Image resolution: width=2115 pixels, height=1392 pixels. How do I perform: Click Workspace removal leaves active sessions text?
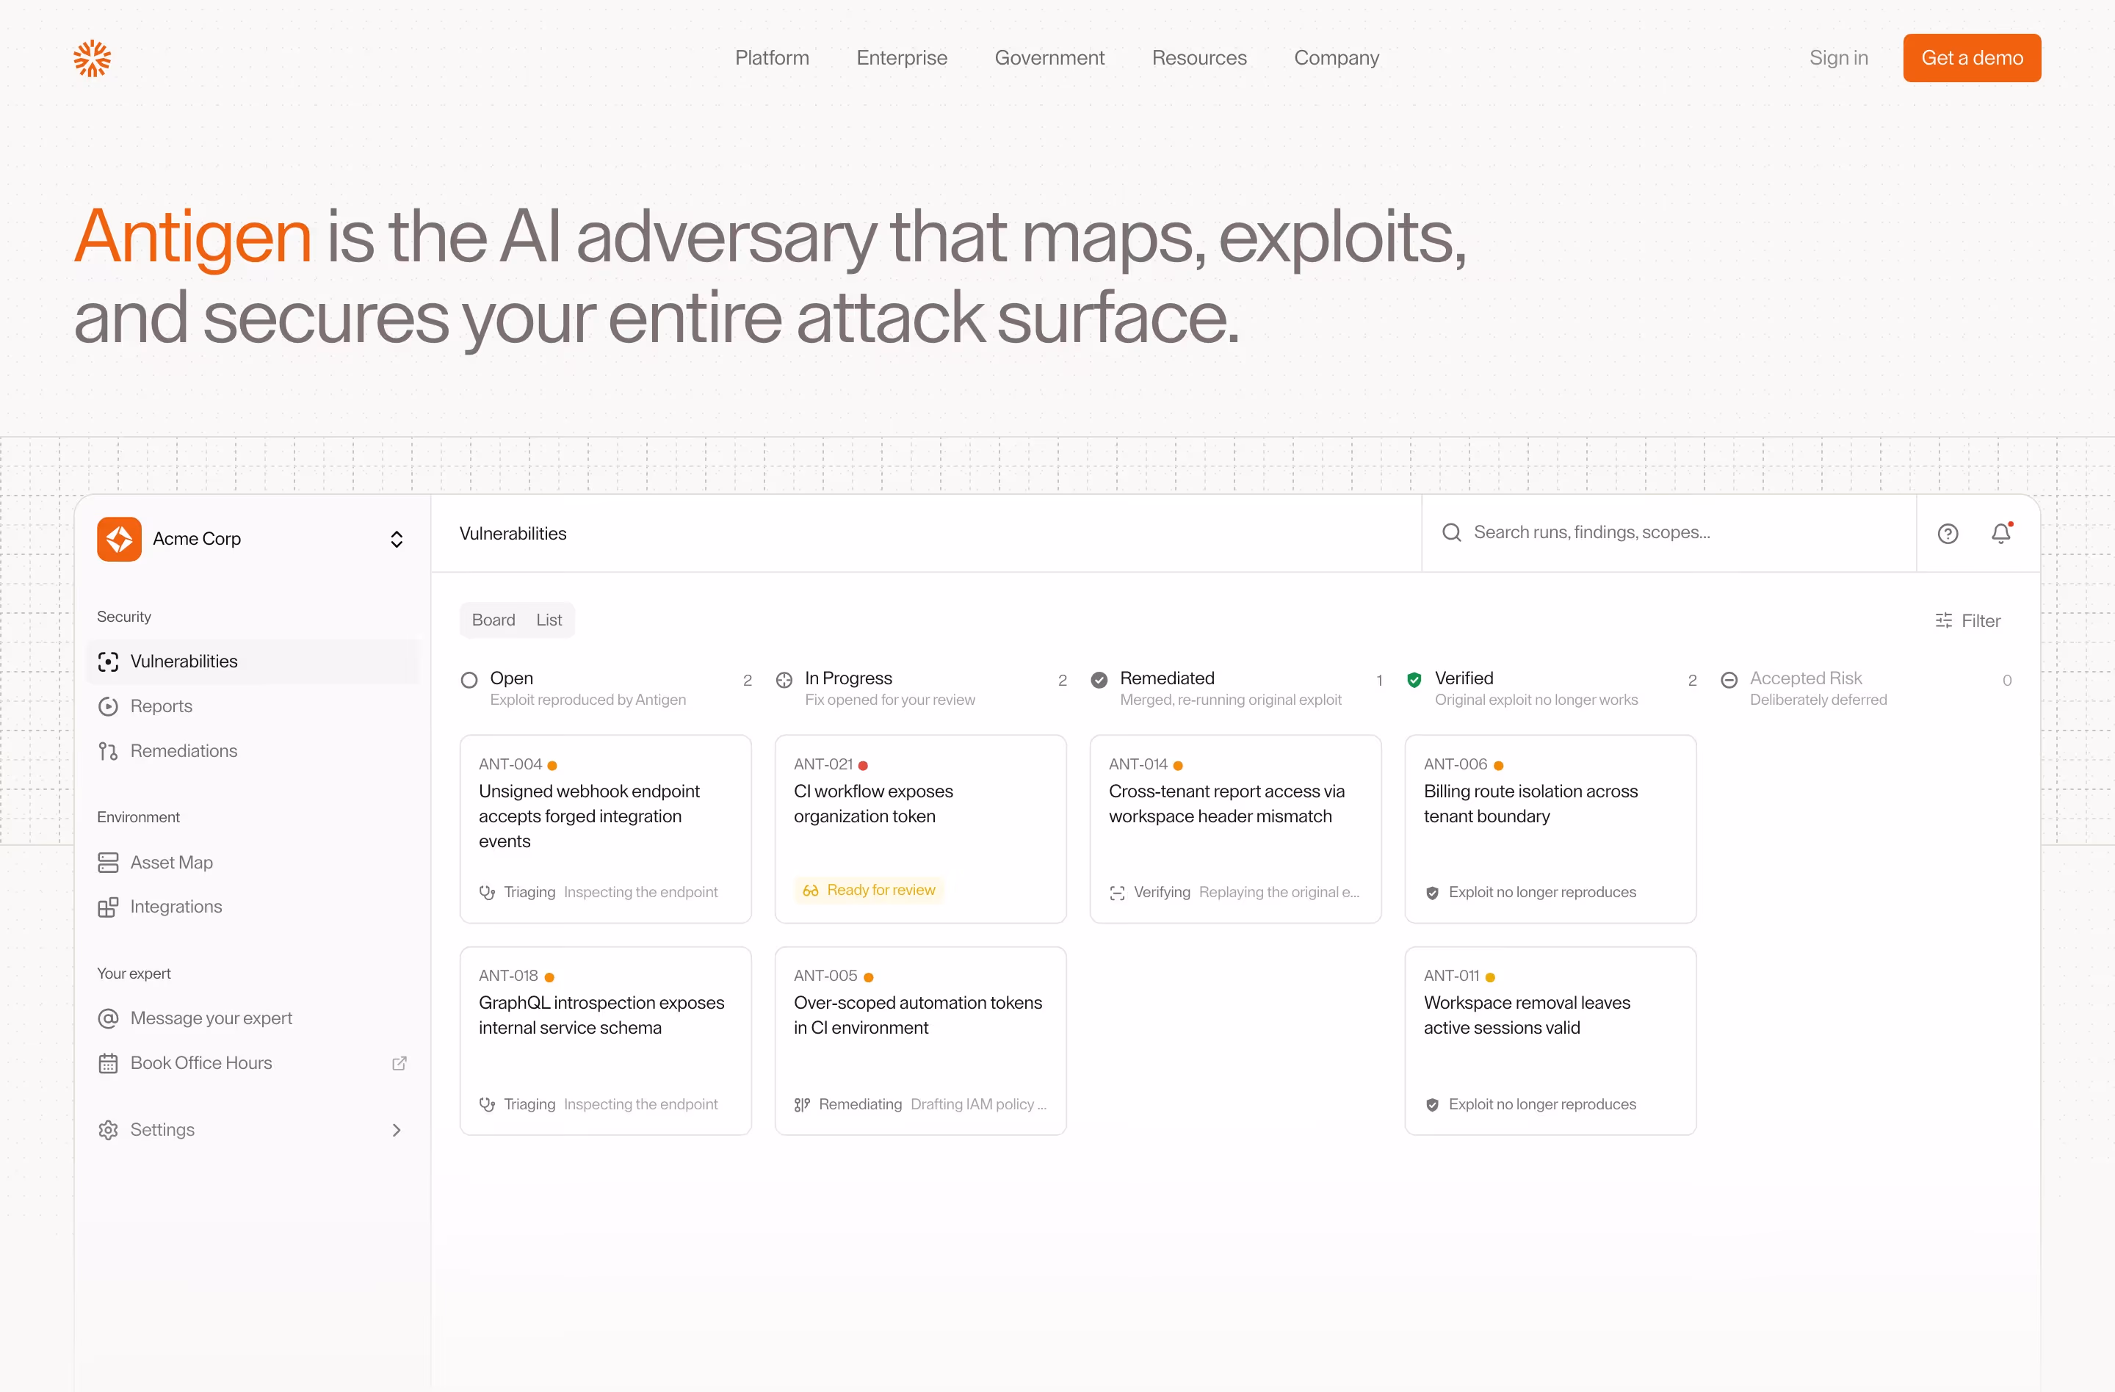(1527, 1015)
